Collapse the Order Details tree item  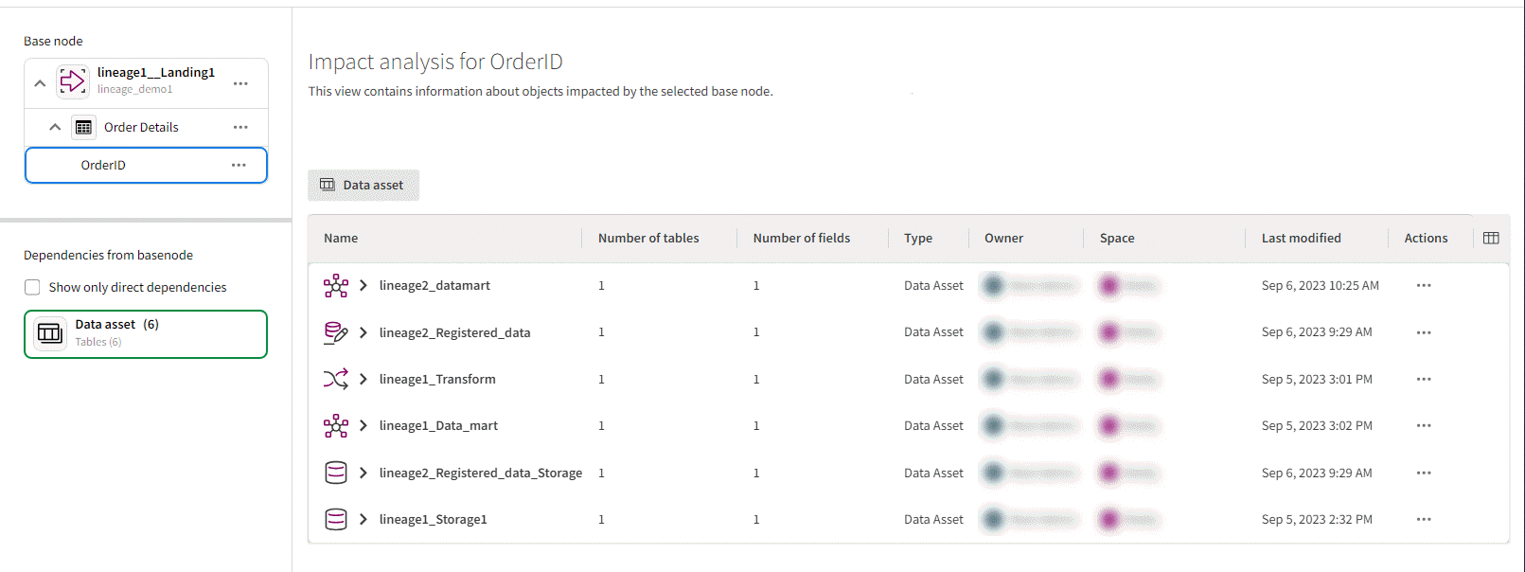[x=55, y=127]
